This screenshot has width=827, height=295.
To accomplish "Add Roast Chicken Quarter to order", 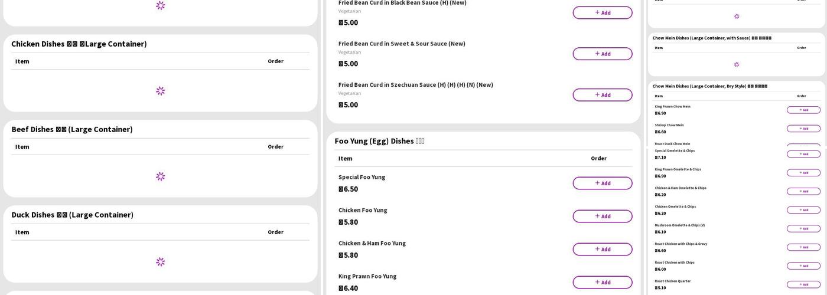I will click(x=803, y=284).
